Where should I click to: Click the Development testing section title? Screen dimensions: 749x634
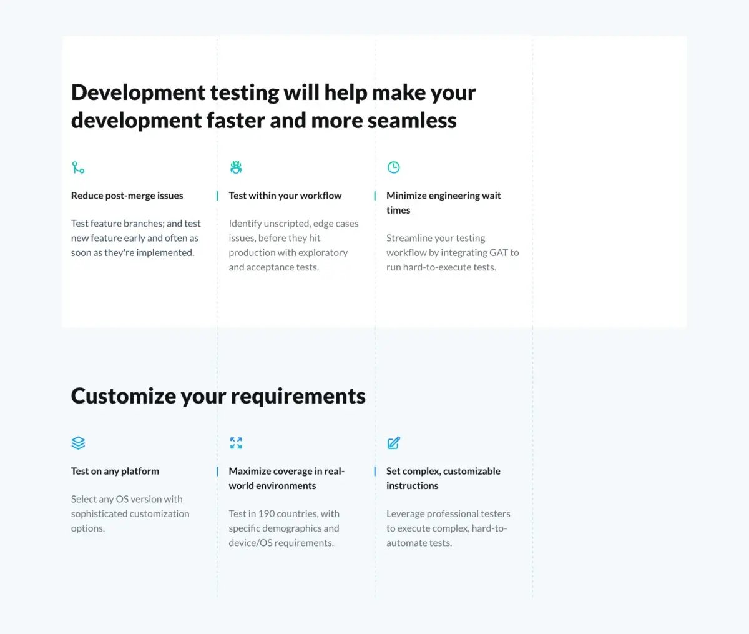273,106
